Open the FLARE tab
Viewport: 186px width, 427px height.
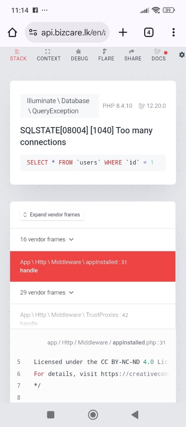tap(106, 55)
